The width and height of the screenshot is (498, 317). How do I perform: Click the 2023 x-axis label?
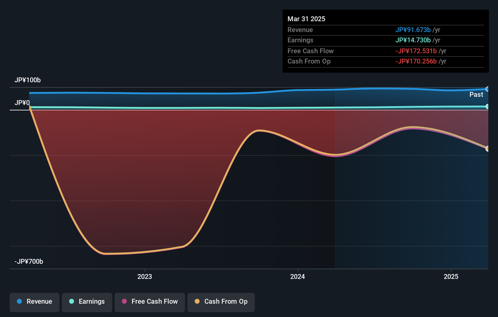click(145, 276)
